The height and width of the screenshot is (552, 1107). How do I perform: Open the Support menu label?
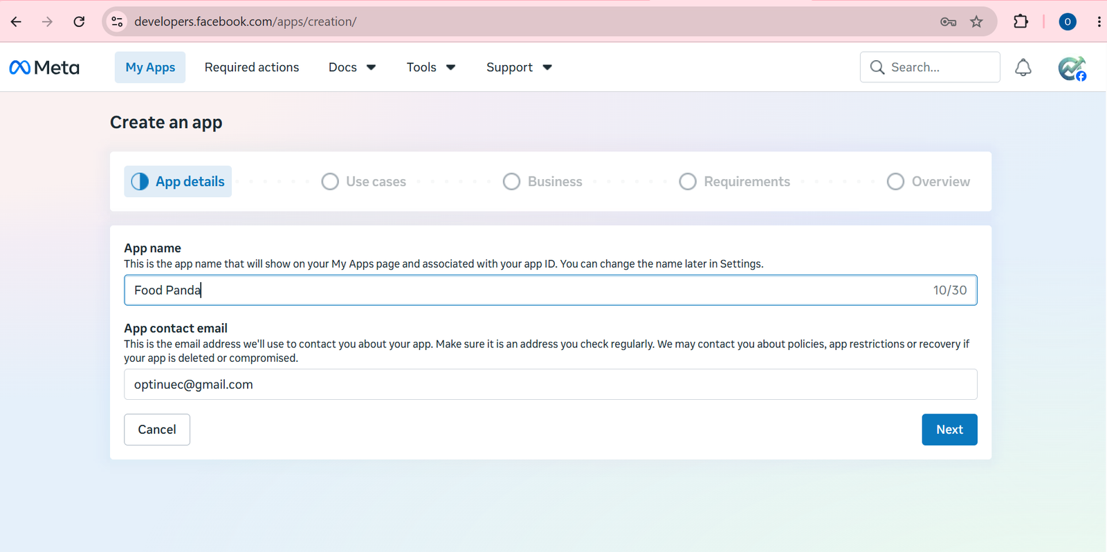coord(509,67)
